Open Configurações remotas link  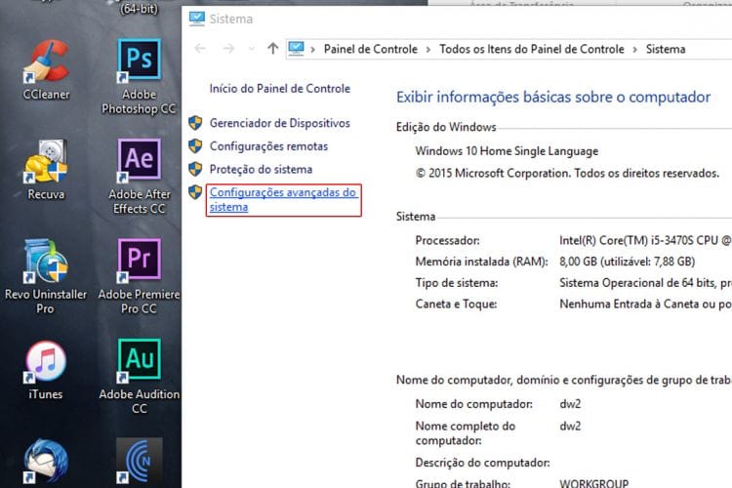[x=268, y=146]
